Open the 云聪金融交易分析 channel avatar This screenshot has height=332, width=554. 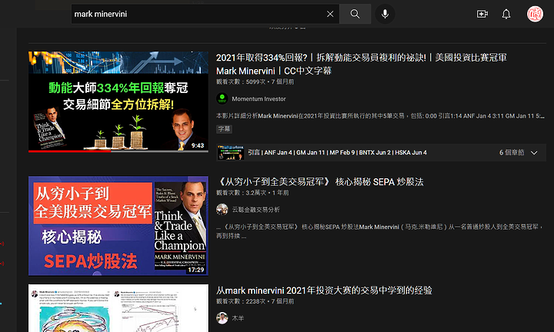point(222,210)
